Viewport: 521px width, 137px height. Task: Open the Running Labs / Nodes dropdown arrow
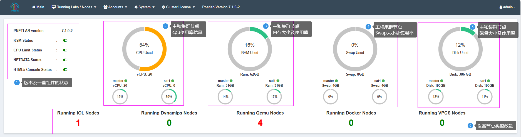95,7
